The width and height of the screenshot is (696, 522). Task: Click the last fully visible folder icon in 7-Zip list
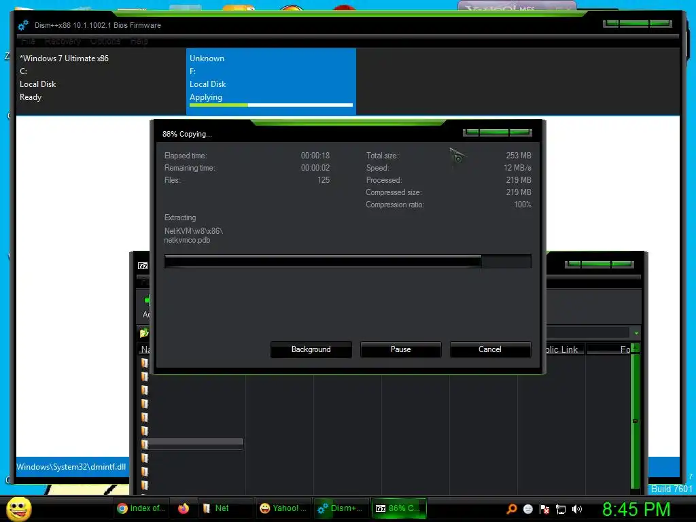144,485
